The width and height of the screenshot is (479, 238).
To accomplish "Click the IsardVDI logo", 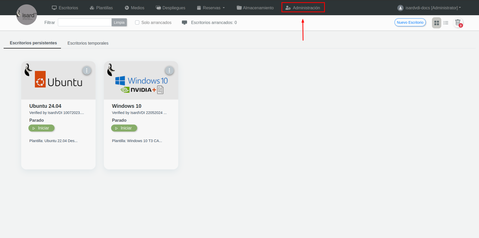I will coord(27,15).
